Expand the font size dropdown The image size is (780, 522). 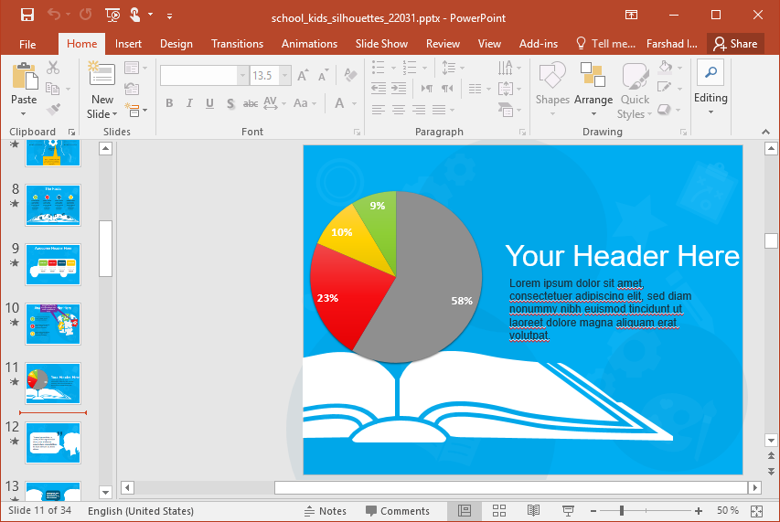pos(285,76)
